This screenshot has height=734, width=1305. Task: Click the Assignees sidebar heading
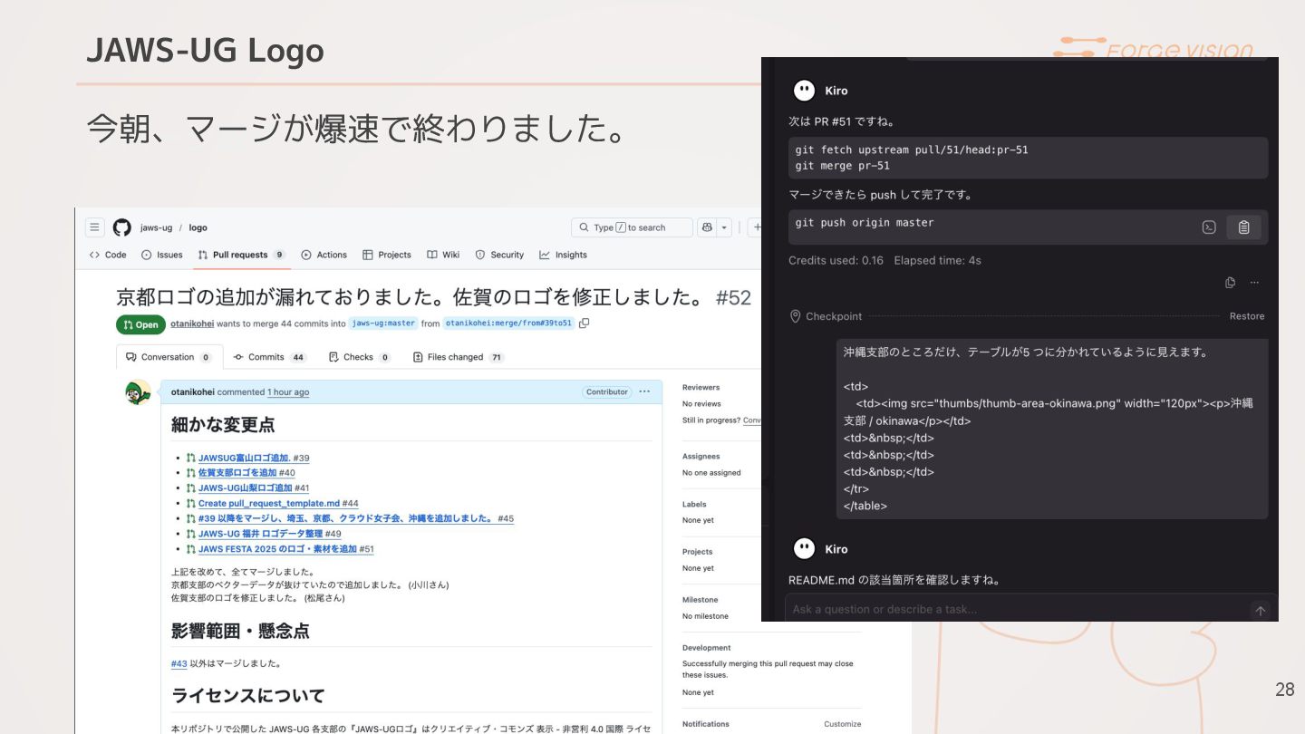click(x=701, y=457)
